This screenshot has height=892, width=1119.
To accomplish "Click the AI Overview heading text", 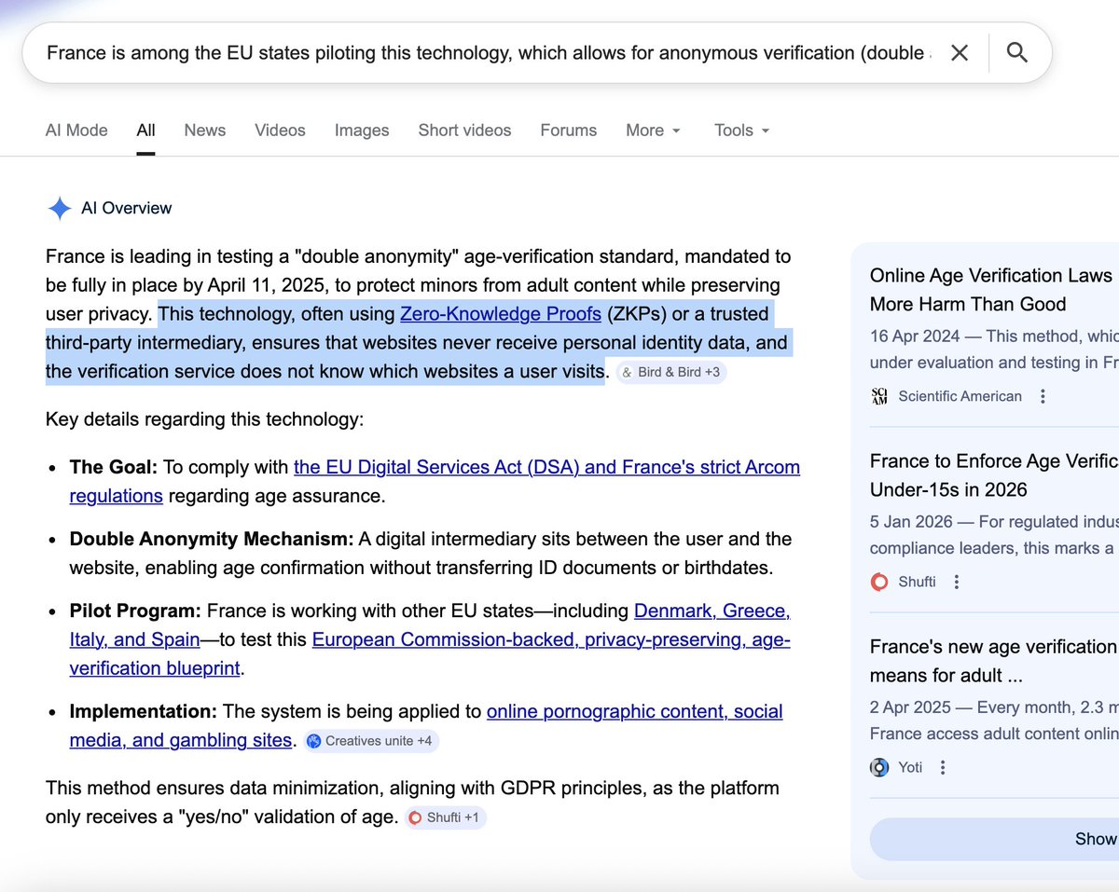I will coord(127,208).
